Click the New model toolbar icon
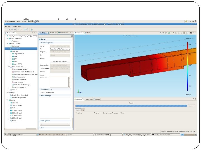 tap(6, 30)
